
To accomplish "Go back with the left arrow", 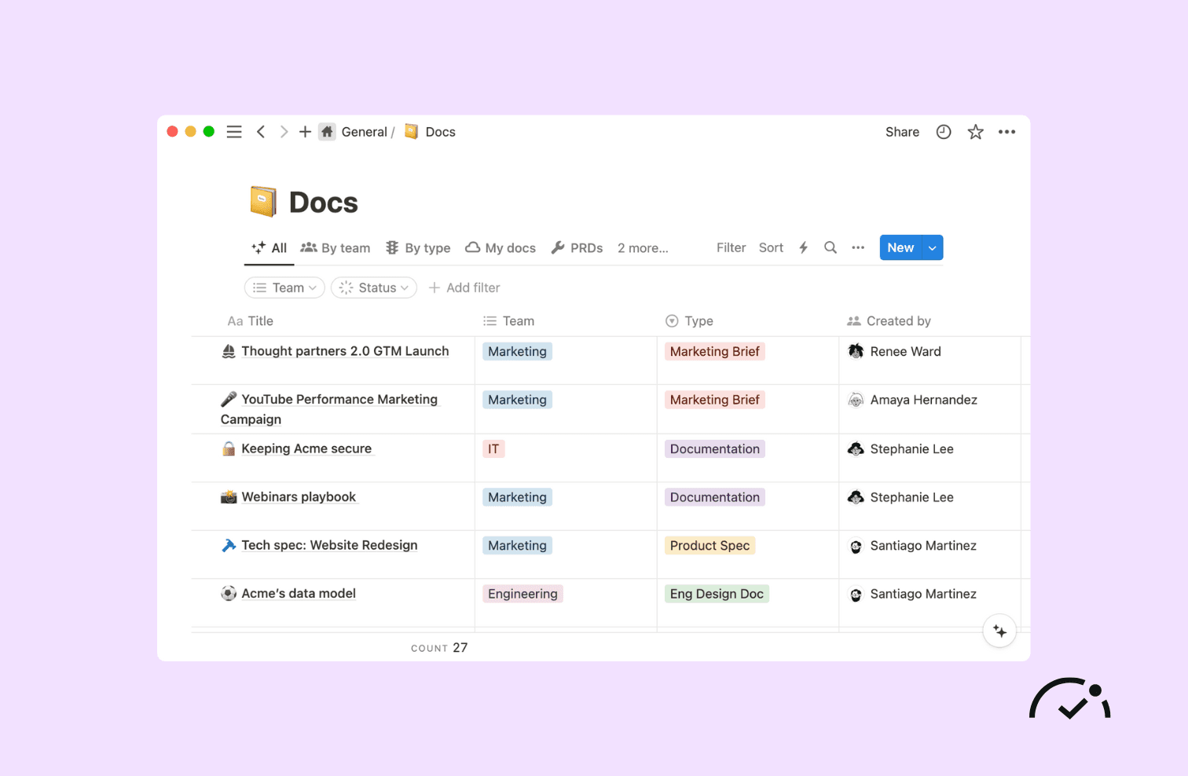I will 261,132.
